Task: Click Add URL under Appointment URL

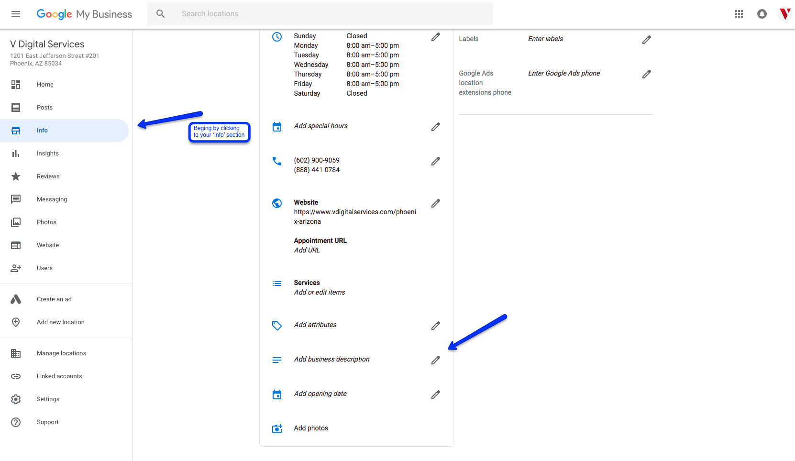Action: tap(307, 250)
